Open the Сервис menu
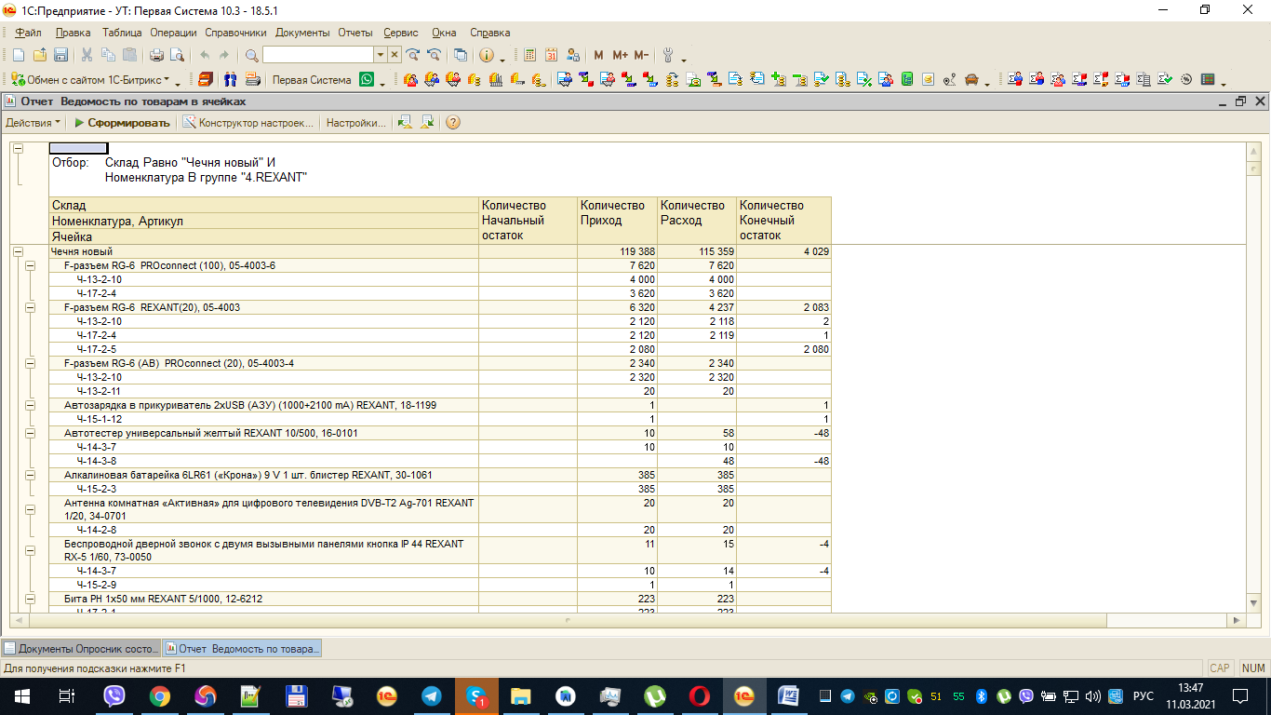Viewport: 1271px width, 715px height. click(400, 33)
